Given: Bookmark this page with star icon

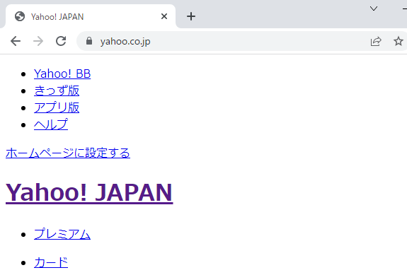Looking at the screenshot, I should (399, 41).
